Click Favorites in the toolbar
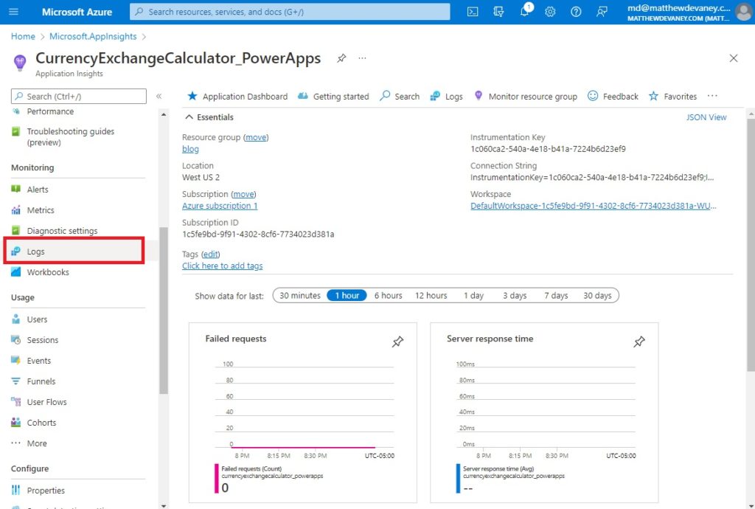The height and width of the screenshot is (509, 755). pos(672,97)
